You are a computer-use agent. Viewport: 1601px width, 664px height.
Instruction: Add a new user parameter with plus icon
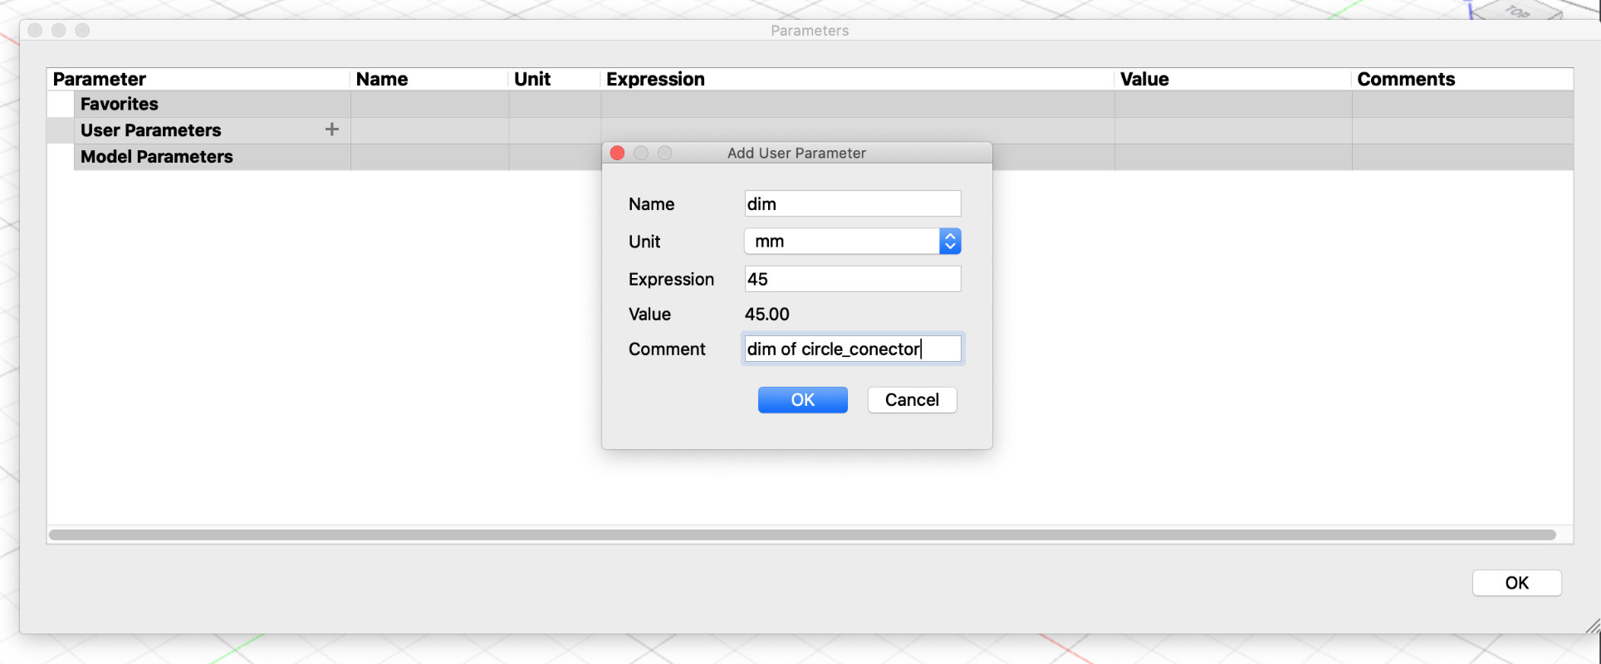(x=331, y=129)
